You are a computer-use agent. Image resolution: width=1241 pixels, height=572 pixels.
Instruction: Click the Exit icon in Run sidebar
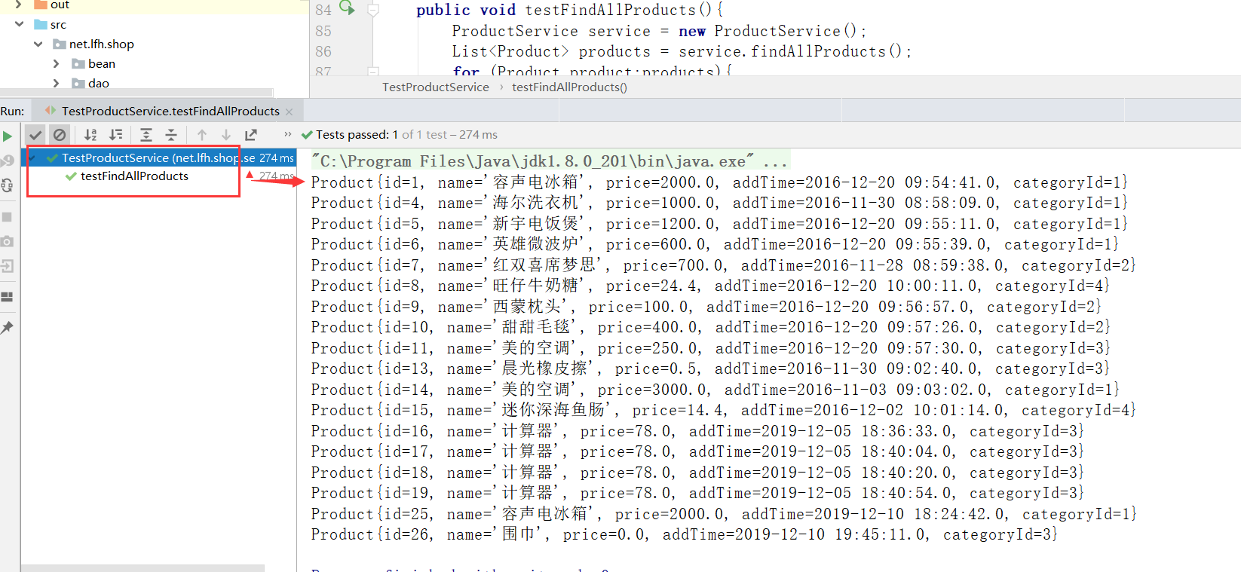click(8, 266)
